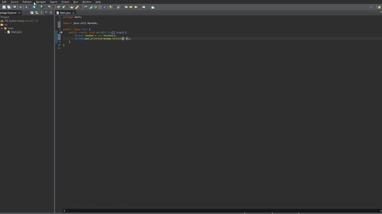The image size is (382, 214).
Task: Click the pencil Search toolbar icon
Action: click(77, 7)
